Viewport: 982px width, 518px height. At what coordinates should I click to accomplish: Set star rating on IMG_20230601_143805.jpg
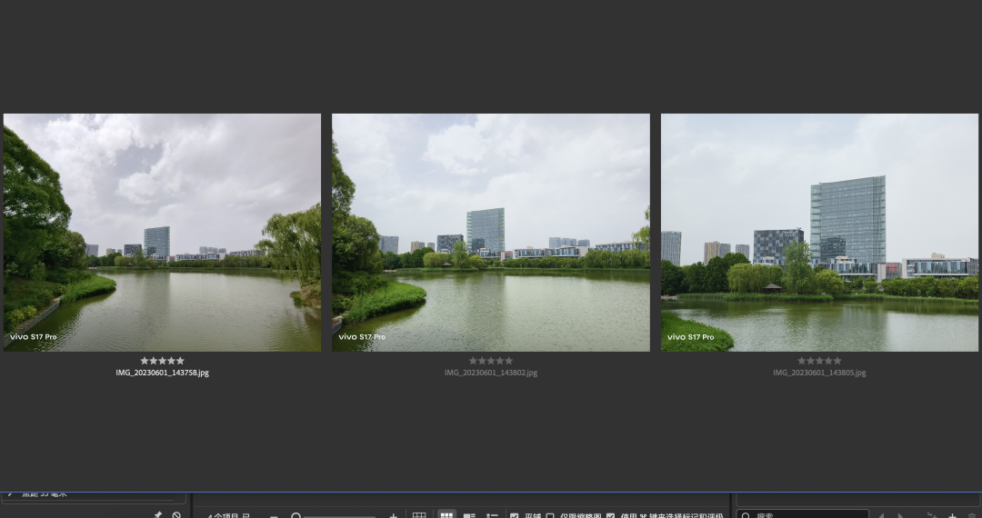point(819,361)
